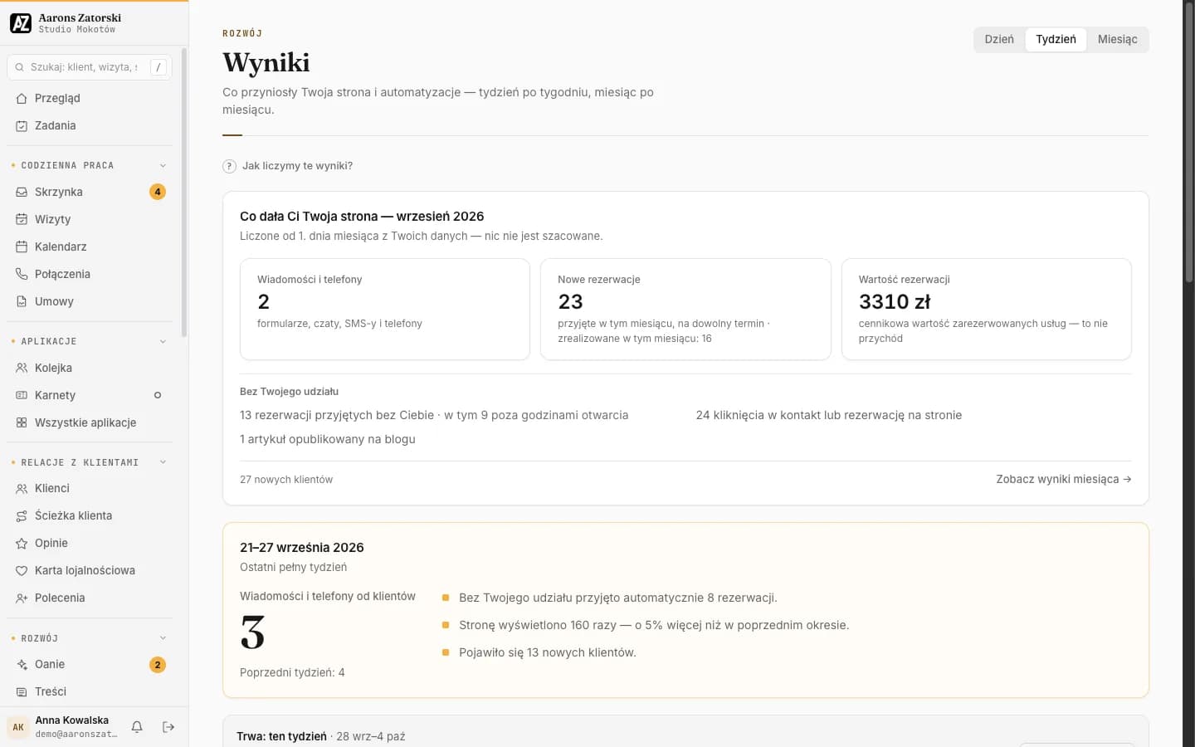The width and height of the screenshot is (1195, 747).
Task: Click the Kolejka people icon
Action: 22,368
